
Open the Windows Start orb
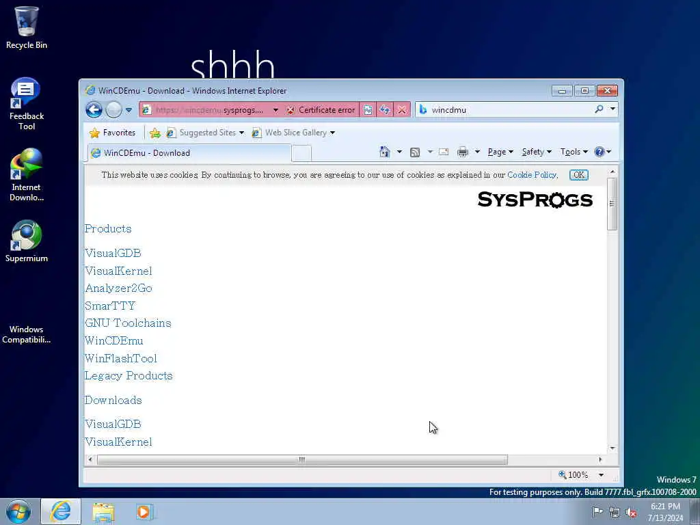[18, 511]
